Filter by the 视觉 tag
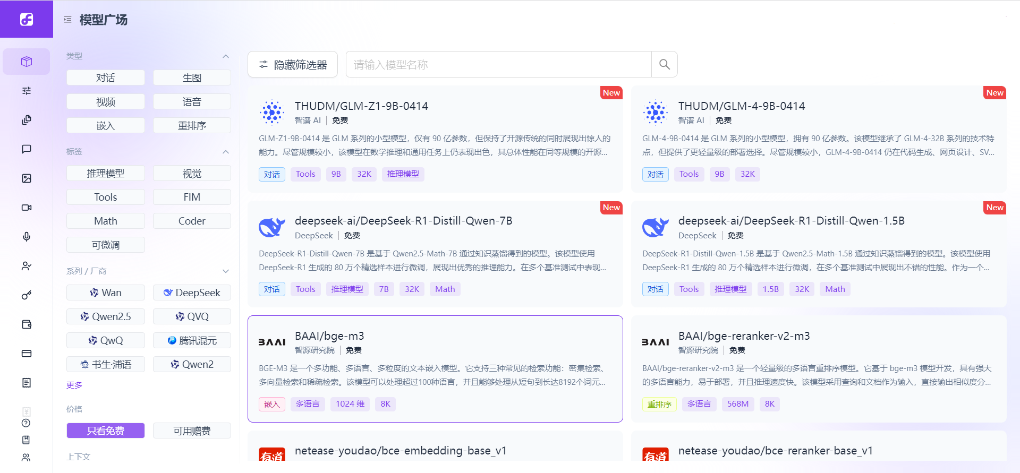Viewport: 1020px width, 473px height. click(x=192, y=173)
